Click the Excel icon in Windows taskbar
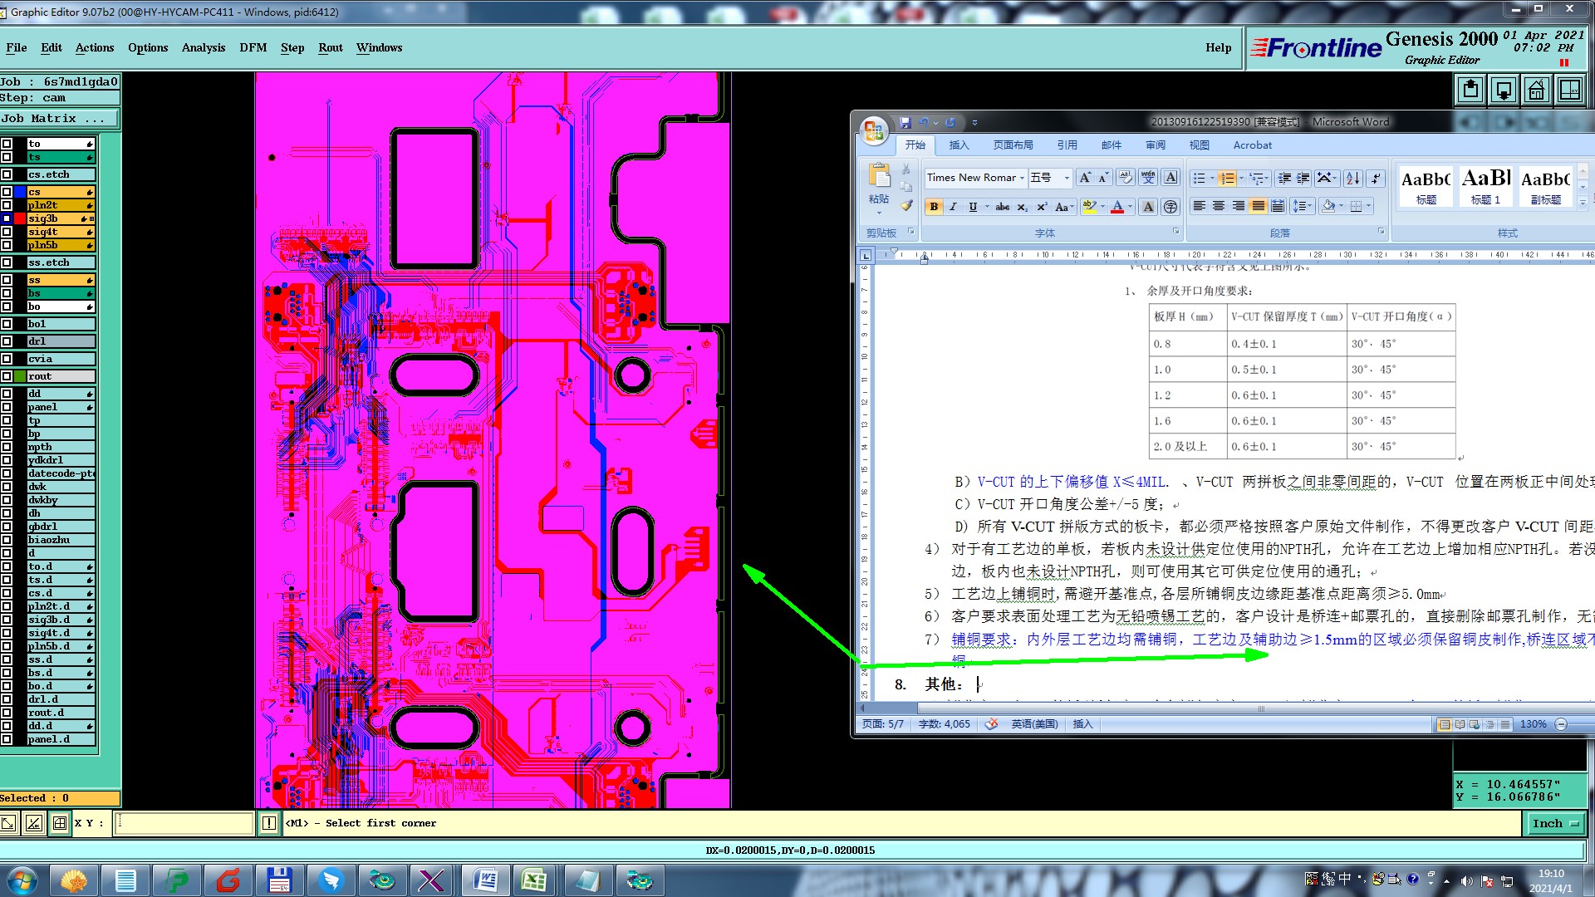1595x897 pixels. [535, 880]
